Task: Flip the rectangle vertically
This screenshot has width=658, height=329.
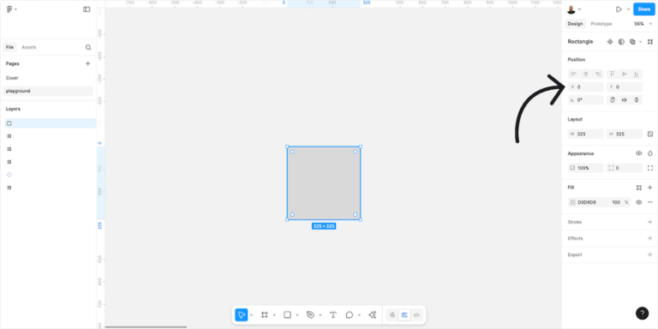Action: click(x=637, y=100)
